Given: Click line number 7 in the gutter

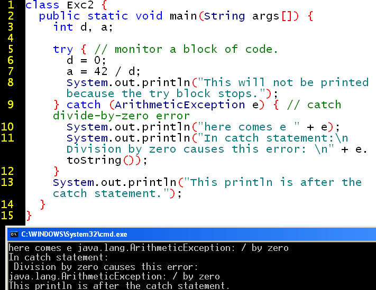Looking at the screenshot, I should tap(11, 71).
